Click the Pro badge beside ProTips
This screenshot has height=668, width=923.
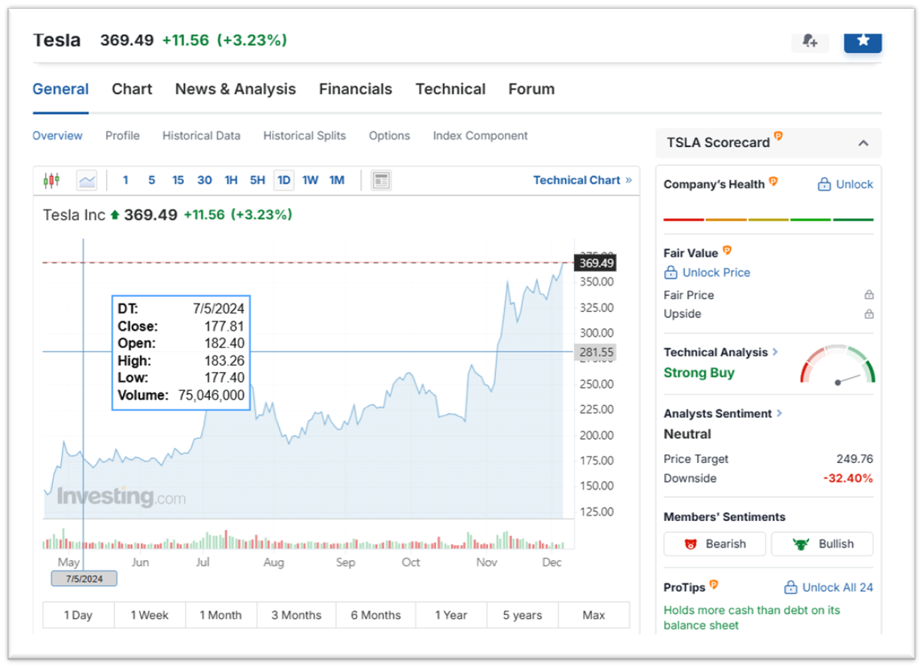(713, 584)
